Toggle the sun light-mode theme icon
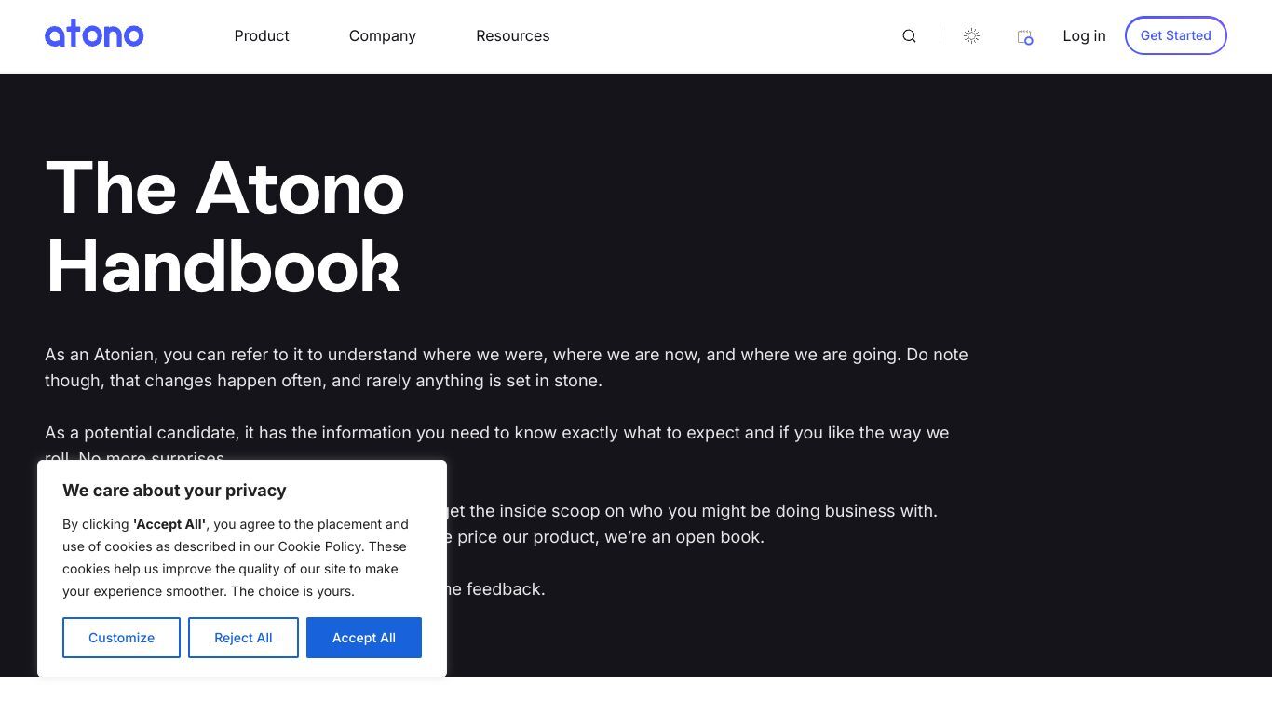Screen dimensions: 1272x715 coord(971,35)
